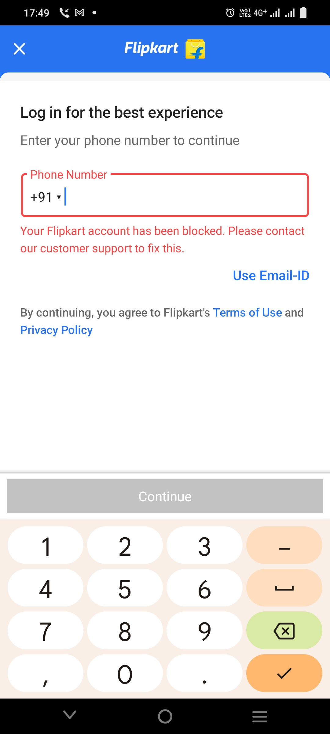Open the Privacy Policy link
Image resolution: width=330 pixels, height=734 pixels.
click(57, 330)
